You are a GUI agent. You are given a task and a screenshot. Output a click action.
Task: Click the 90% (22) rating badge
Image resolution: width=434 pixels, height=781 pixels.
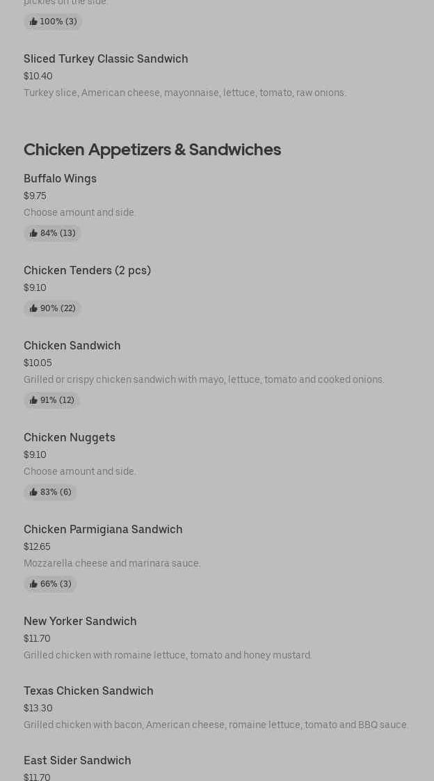click(x=53, y=308)
